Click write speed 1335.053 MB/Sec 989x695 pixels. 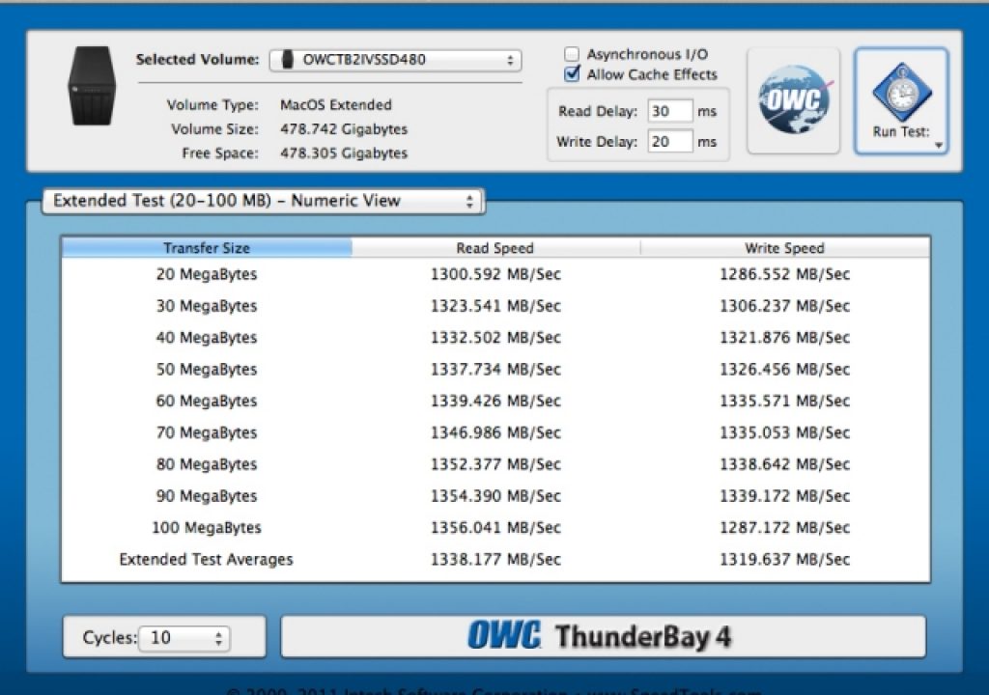coord(784,432)
